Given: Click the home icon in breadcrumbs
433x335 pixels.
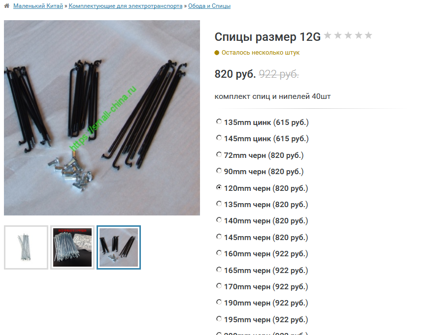Looking at the screenshot, I should pyautogui.click(x=6, y=6).
